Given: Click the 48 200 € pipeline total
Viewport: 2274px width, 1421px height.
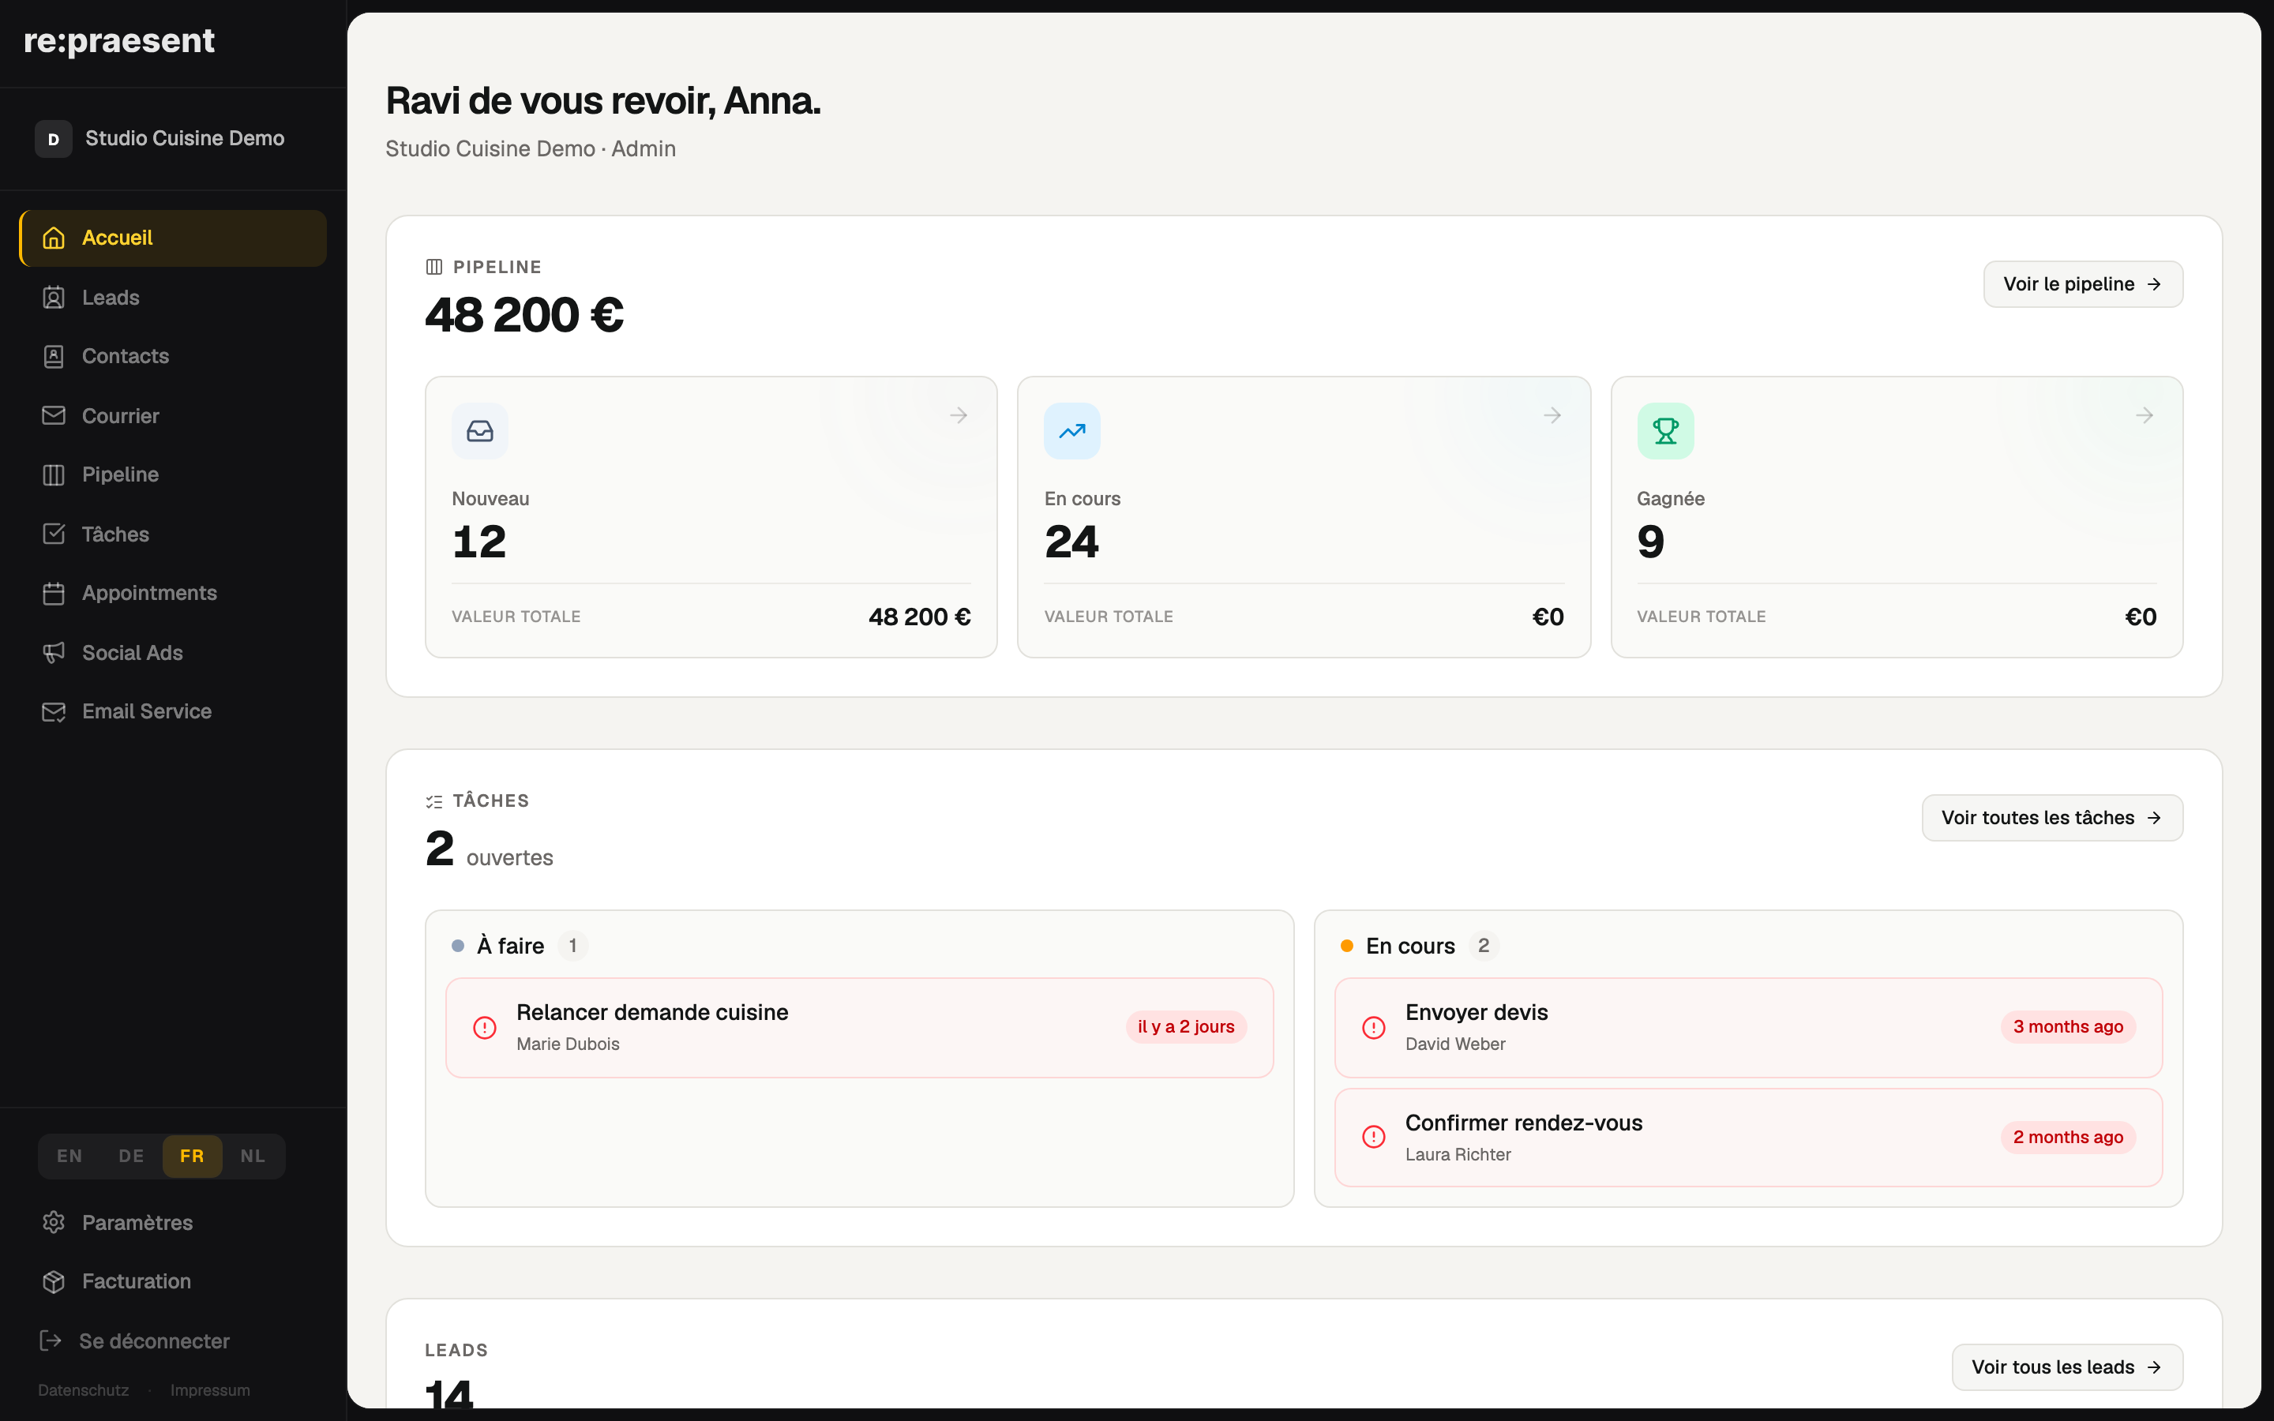Looking at the screenshot, I should [x=524, y=315].
